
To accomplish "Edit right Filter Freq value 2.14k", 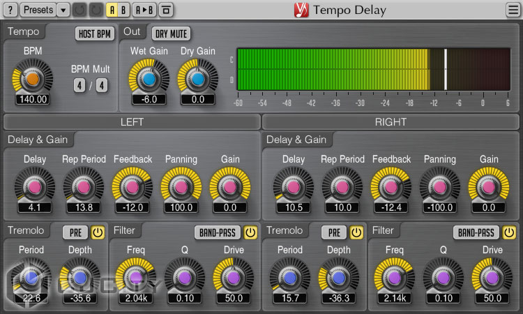I will [395, 298].
